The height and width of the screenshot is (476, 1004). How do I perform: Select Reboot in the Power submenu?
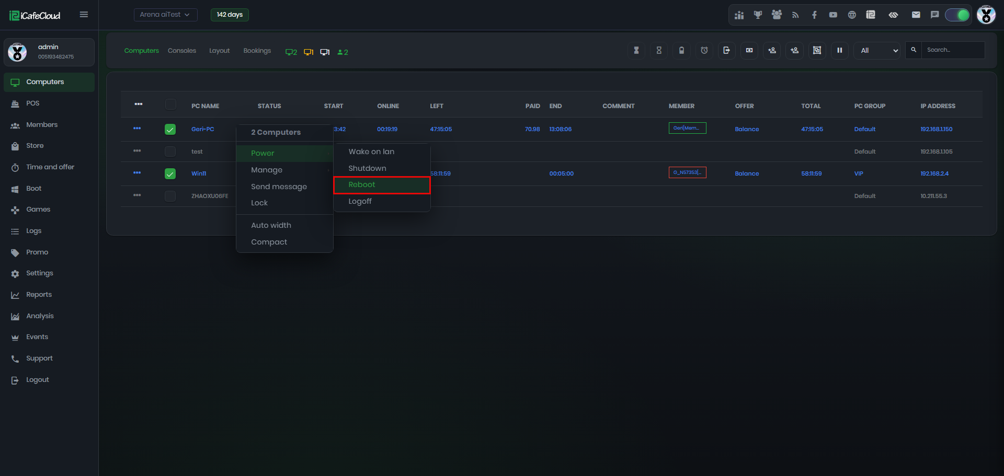tap(382, 185)
